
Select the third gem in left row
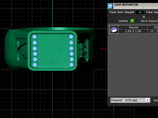click(35, 49)
